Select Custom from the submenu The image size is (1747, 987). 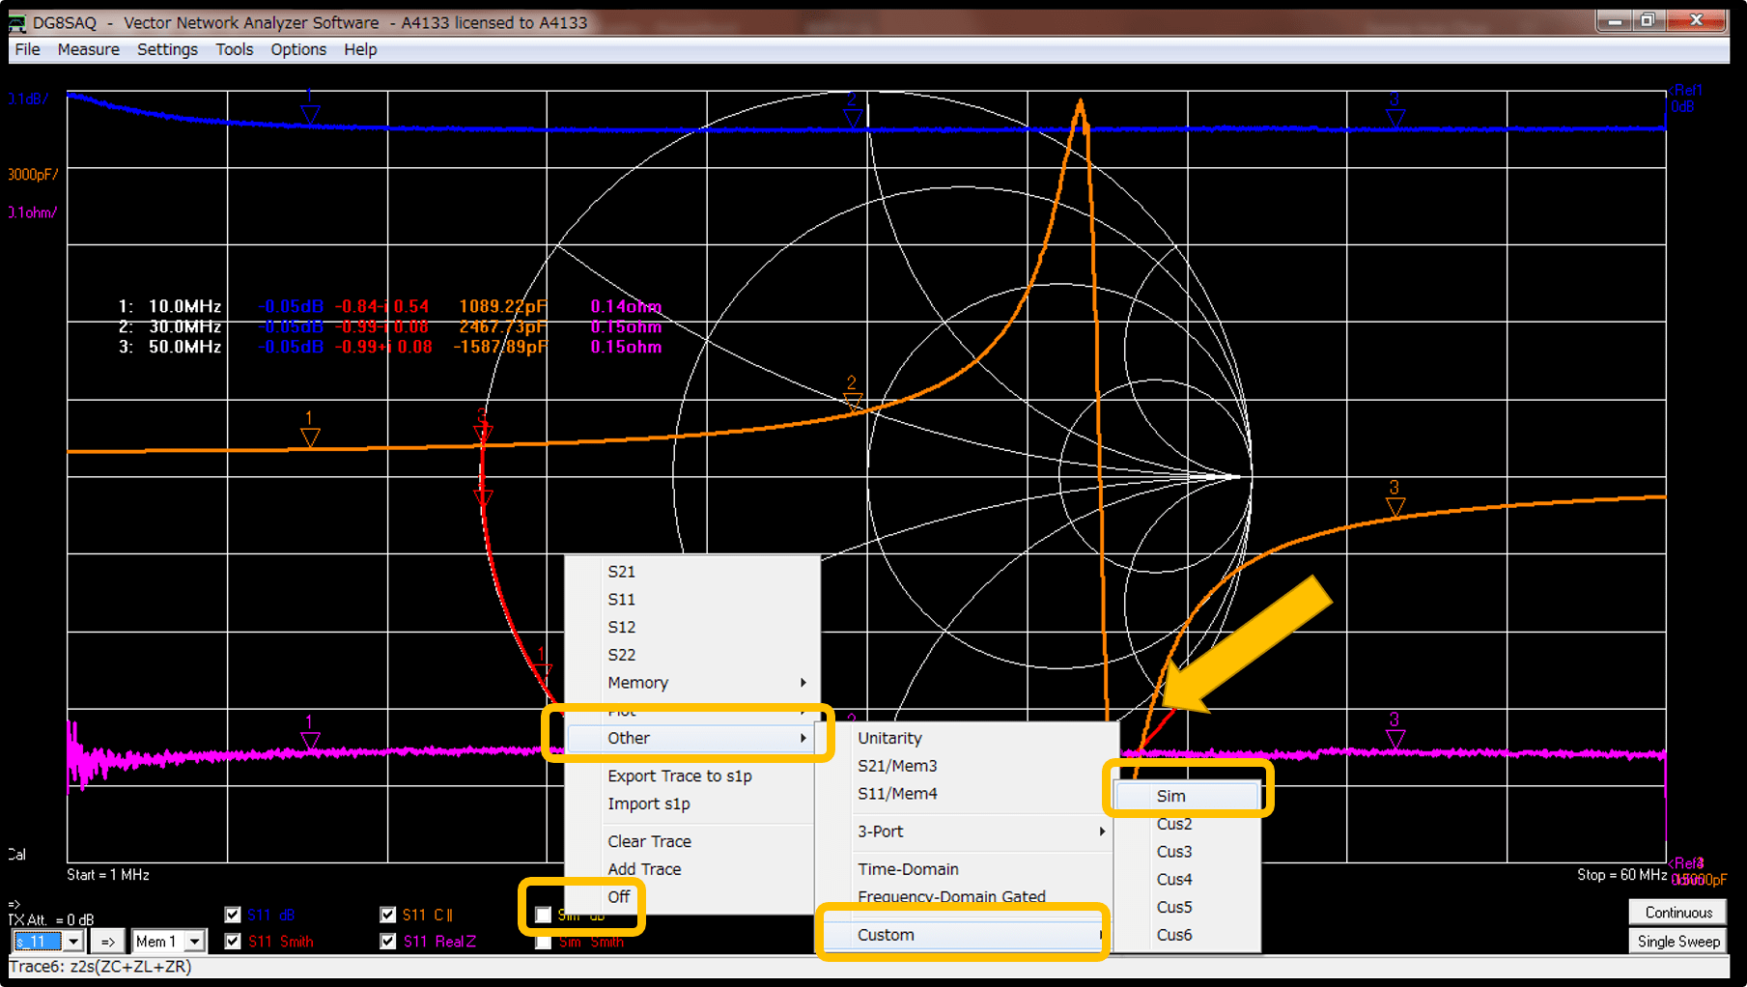(885, 934)
